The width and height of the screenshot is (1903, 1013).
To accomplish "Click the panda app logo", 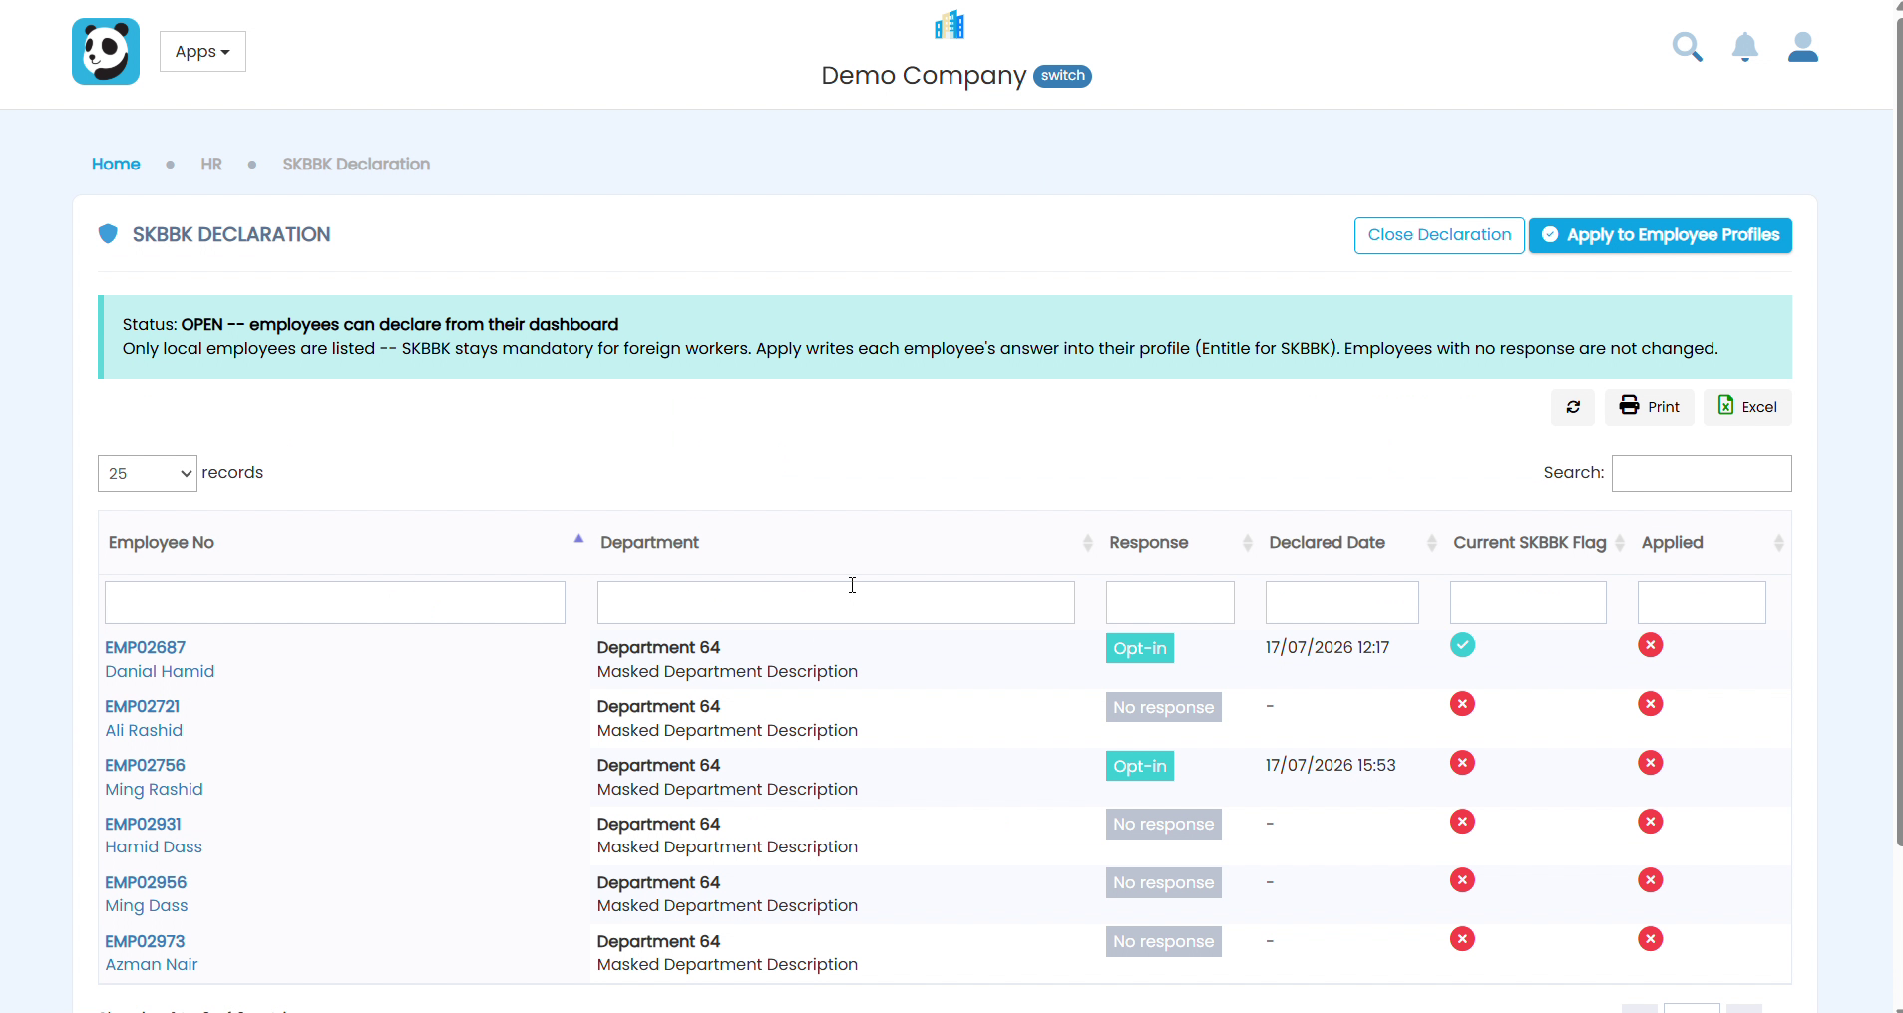I will click(x=106, y=51).
